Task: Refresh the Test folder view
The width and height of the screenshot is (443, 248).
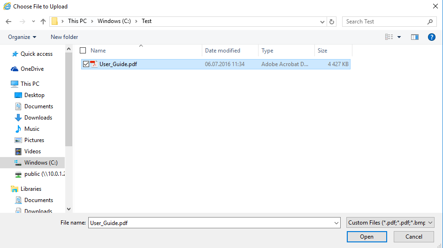Action: (332, 22)
